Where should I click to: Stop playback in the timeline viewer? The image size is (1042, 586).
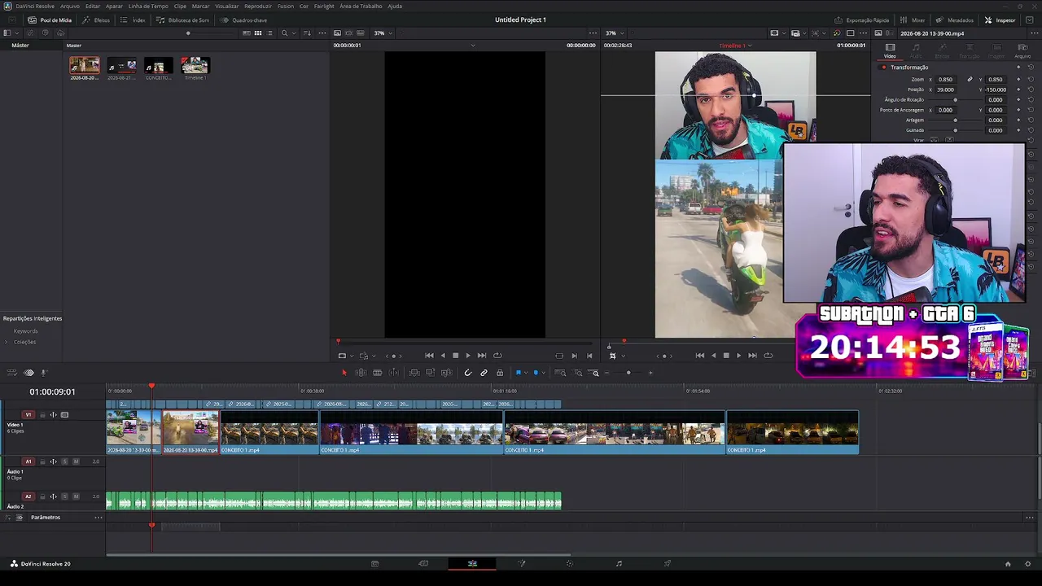pos(726,356)
